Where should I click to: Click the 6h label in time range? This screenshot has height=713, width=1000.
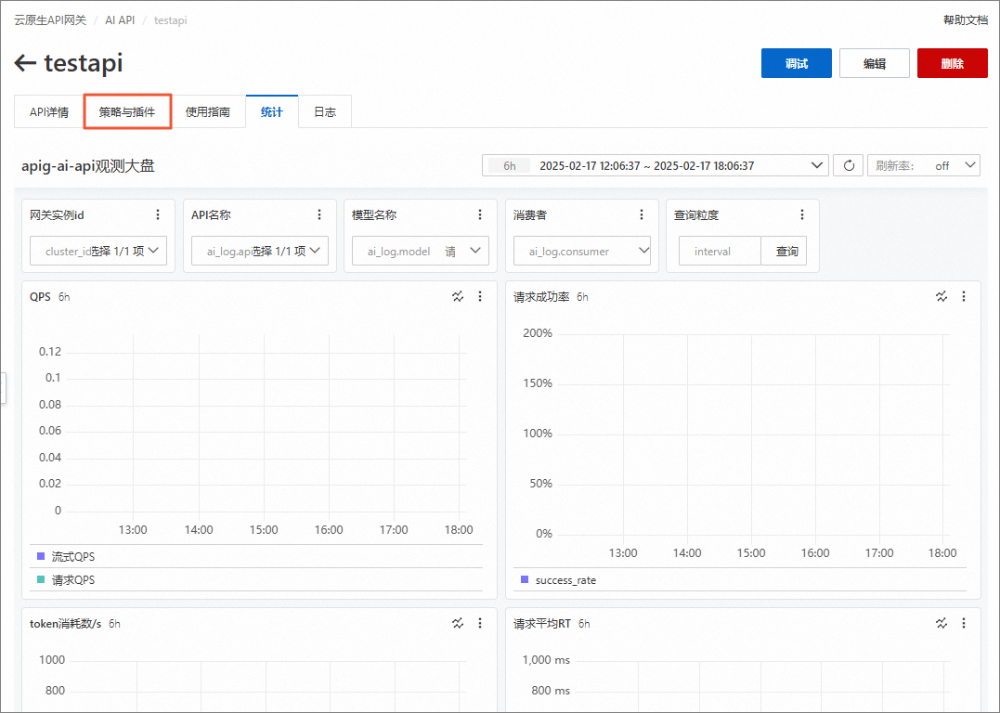tap(510, 166)
